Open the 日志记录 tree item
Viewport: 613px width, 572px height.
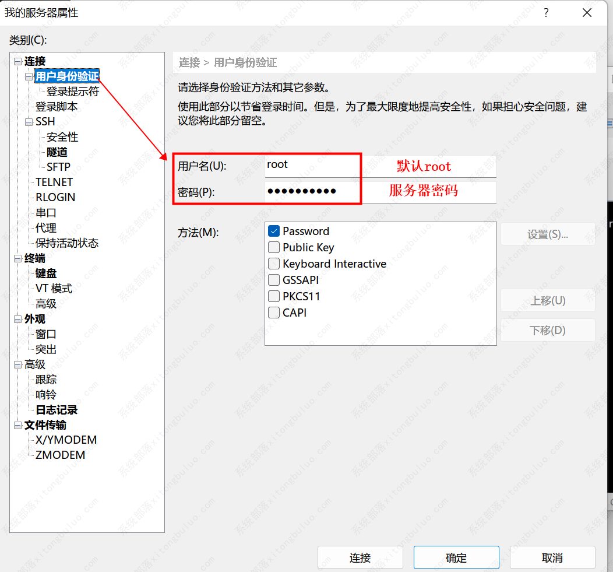pos(57,410)
